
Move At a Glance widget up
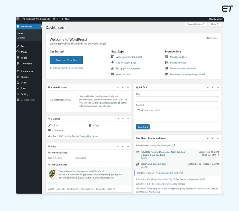click(x=118, y=119)
